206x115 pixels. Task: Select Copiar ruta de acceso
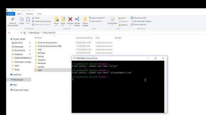click(x=42, y=21)
